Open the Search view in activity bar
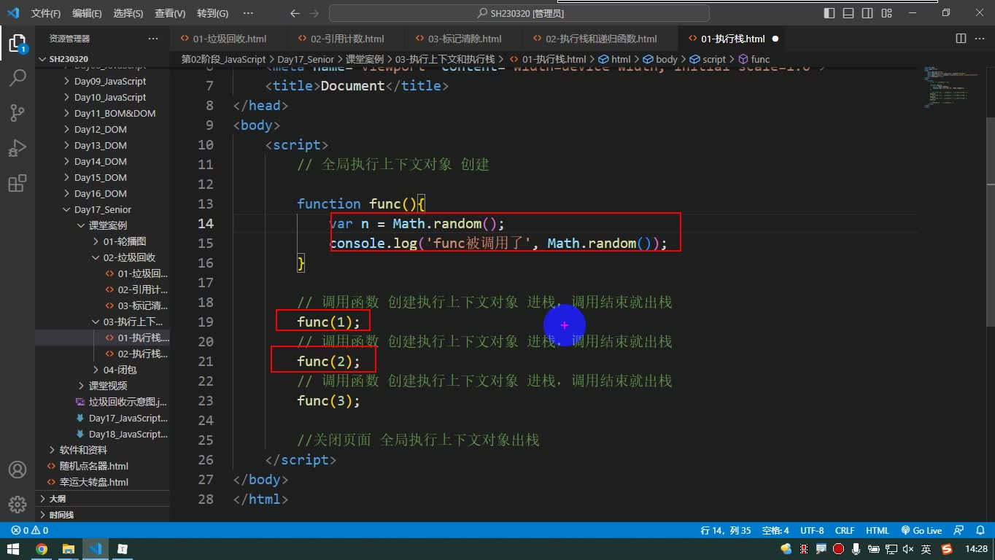Screen dimensions: 995x560 pos(18,78)
